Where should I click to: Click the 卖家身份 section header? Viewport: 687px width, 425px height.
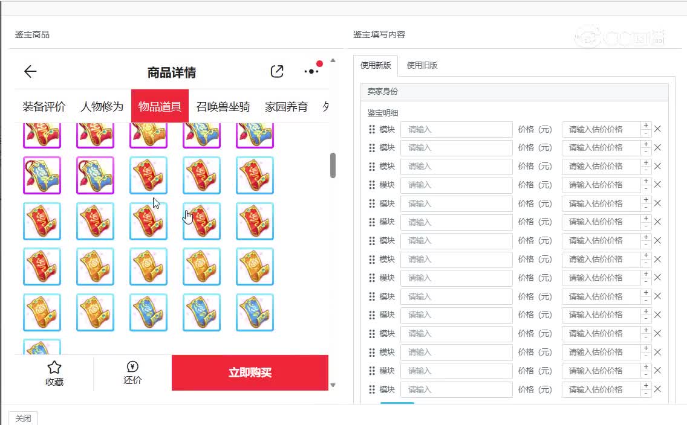click(515, 91)
